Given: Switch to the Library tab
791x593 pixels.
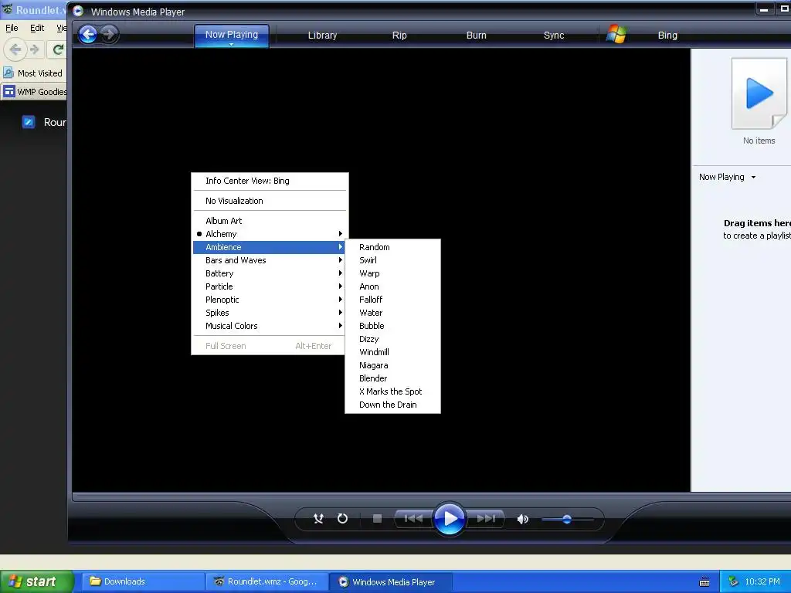Looking at the screenshot, I should [x=322, y=36].
